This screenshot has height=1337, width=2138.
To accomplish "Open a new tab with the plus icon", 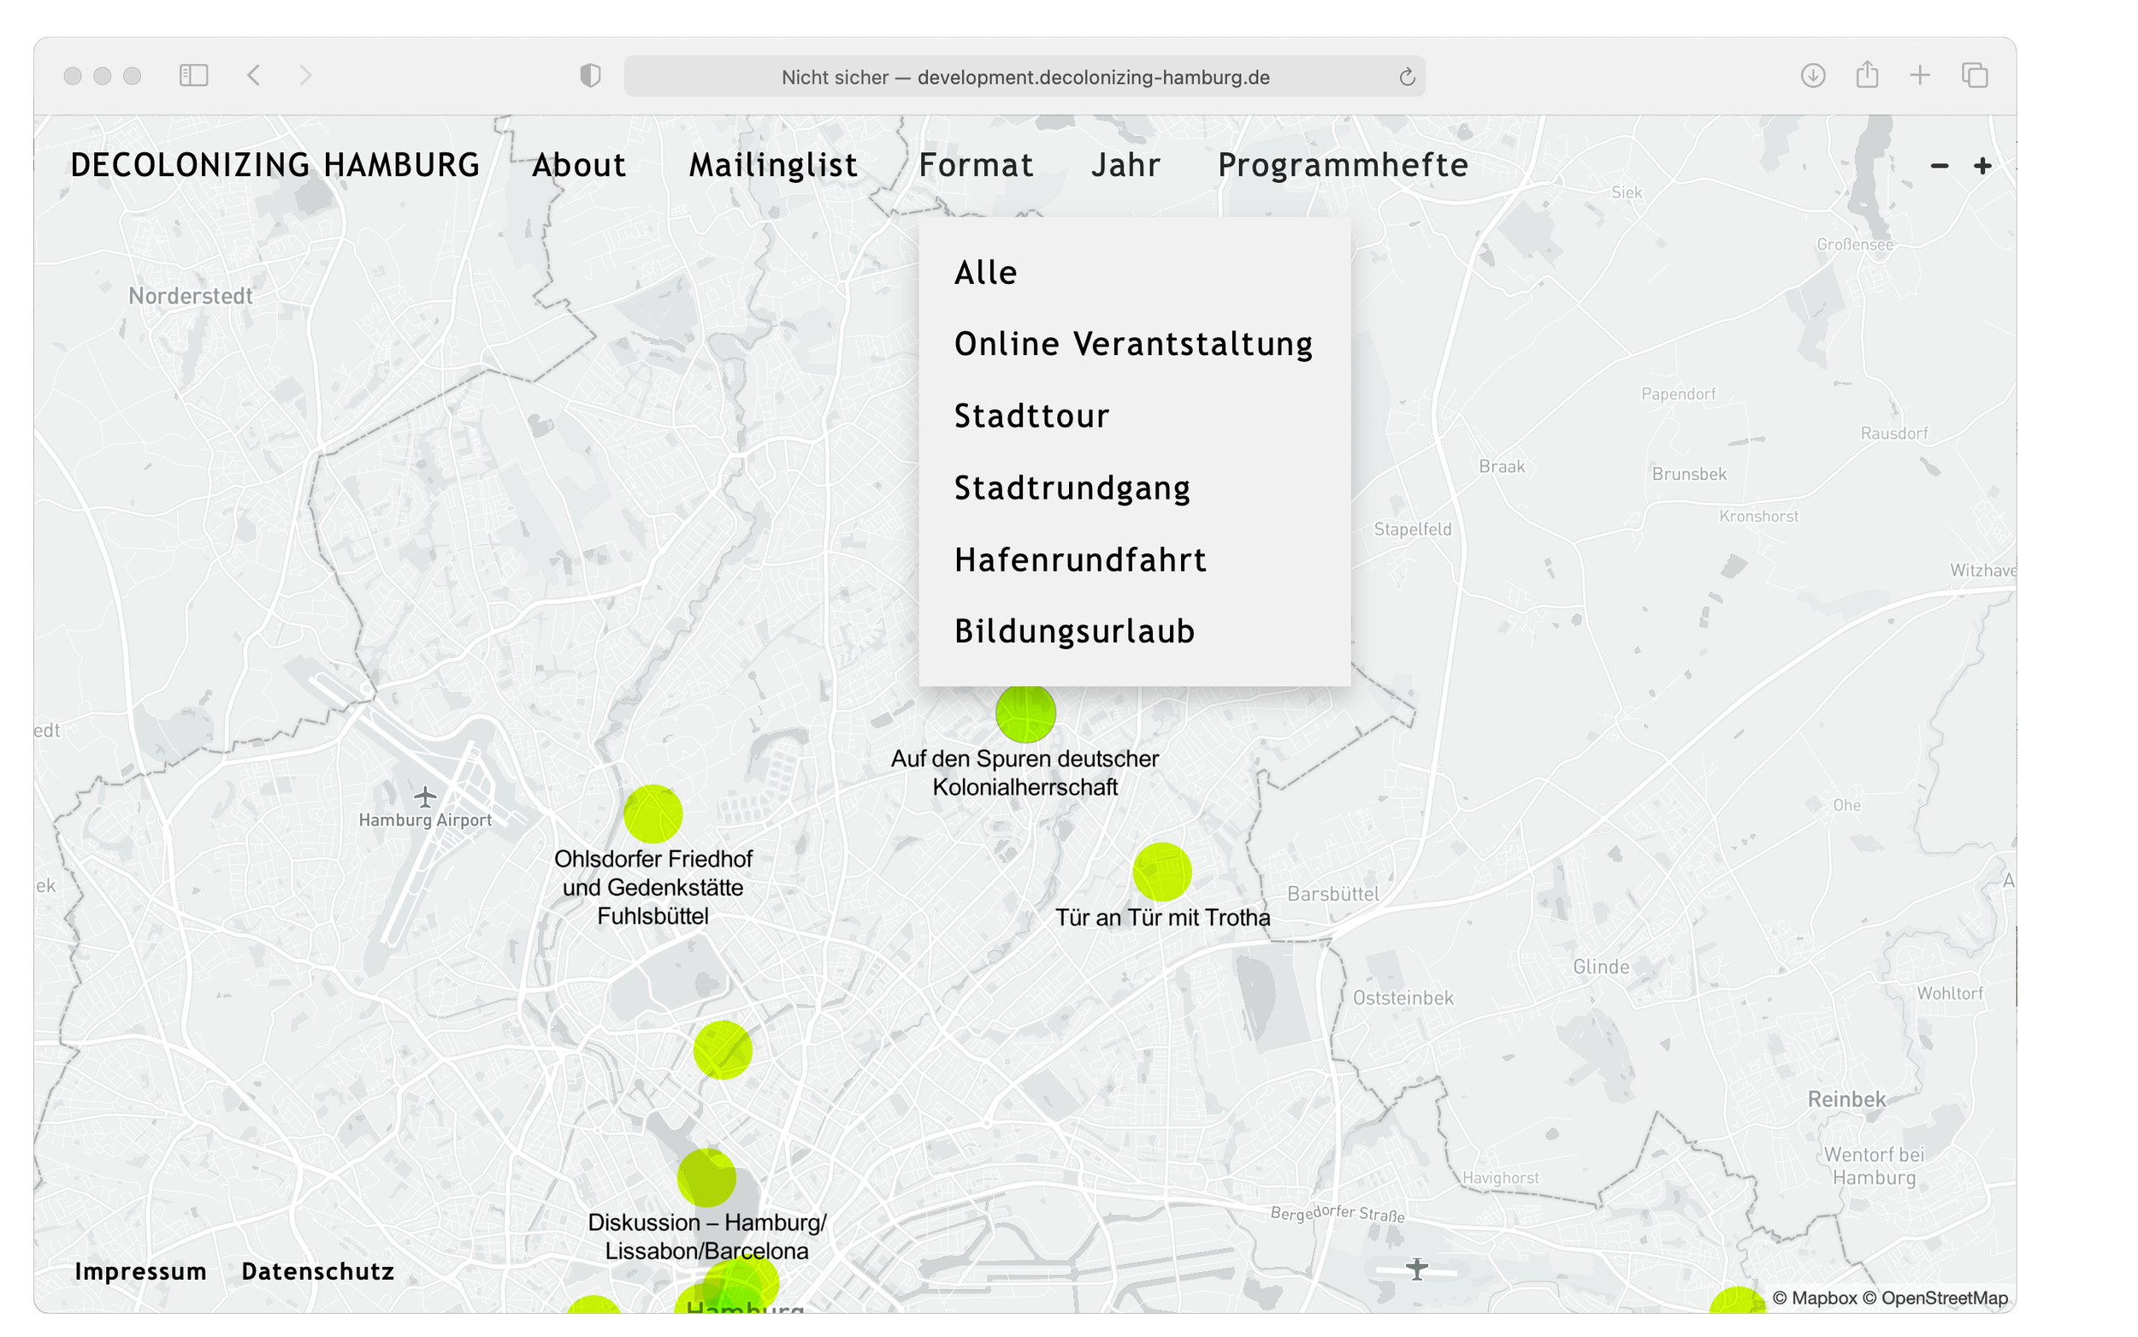I will (x=1920, y=75).
